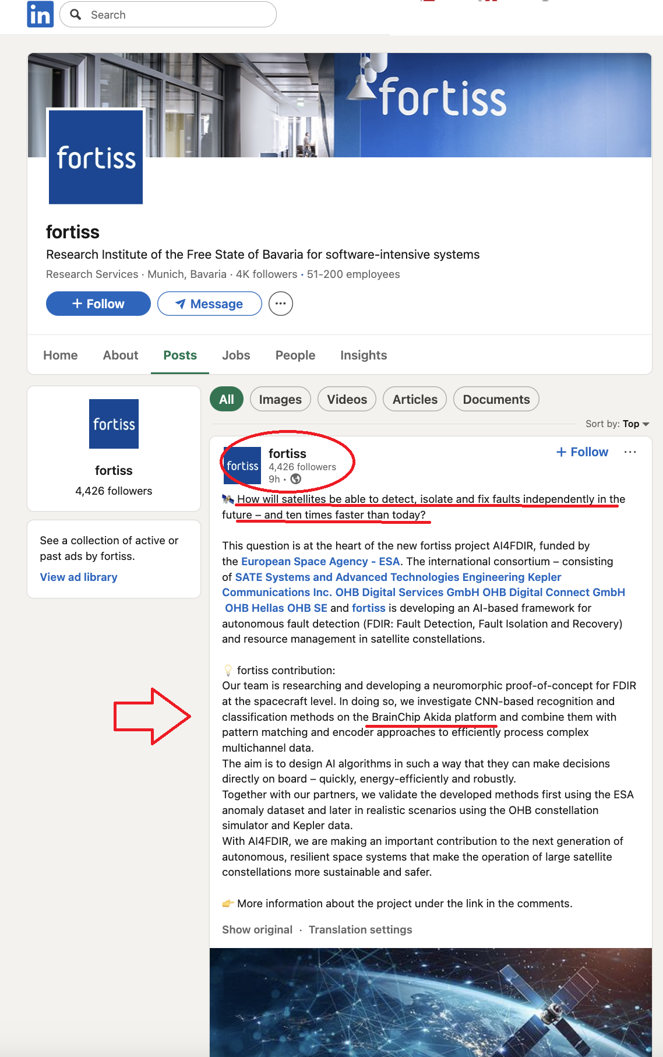
Task: Click the Message button
Action: [x=210, y=304]
